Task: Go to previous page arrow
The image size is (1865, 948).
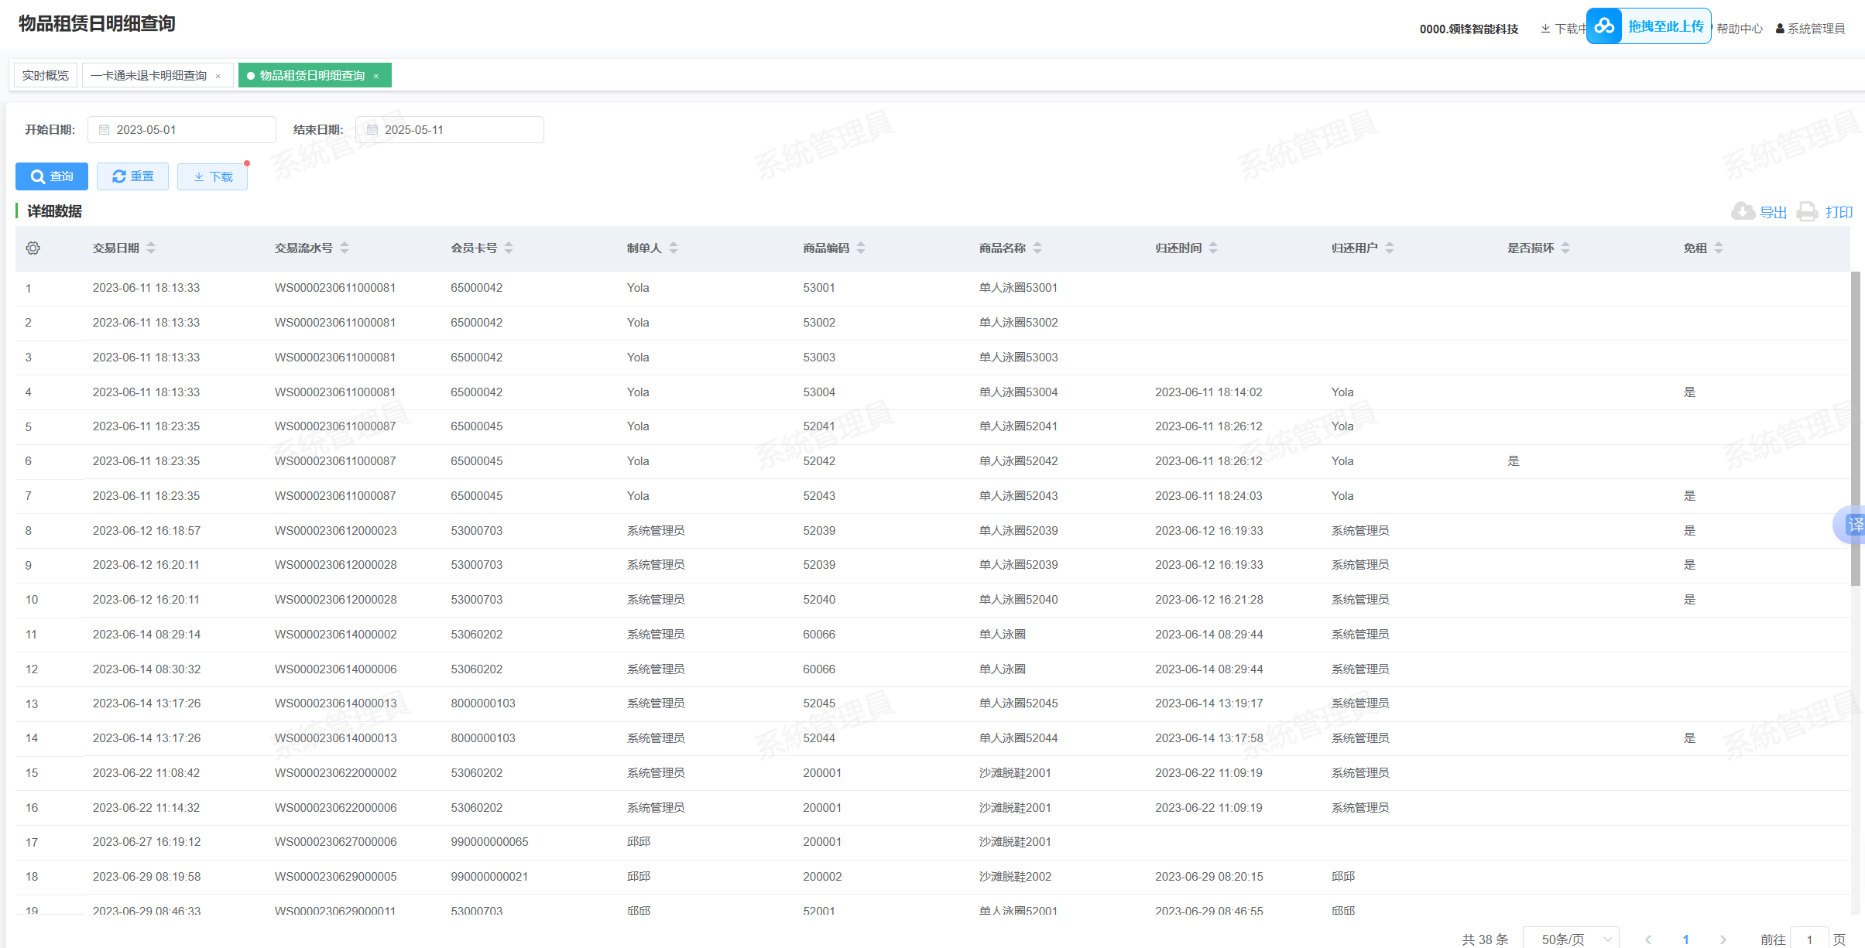Action: click(1648, 939)
